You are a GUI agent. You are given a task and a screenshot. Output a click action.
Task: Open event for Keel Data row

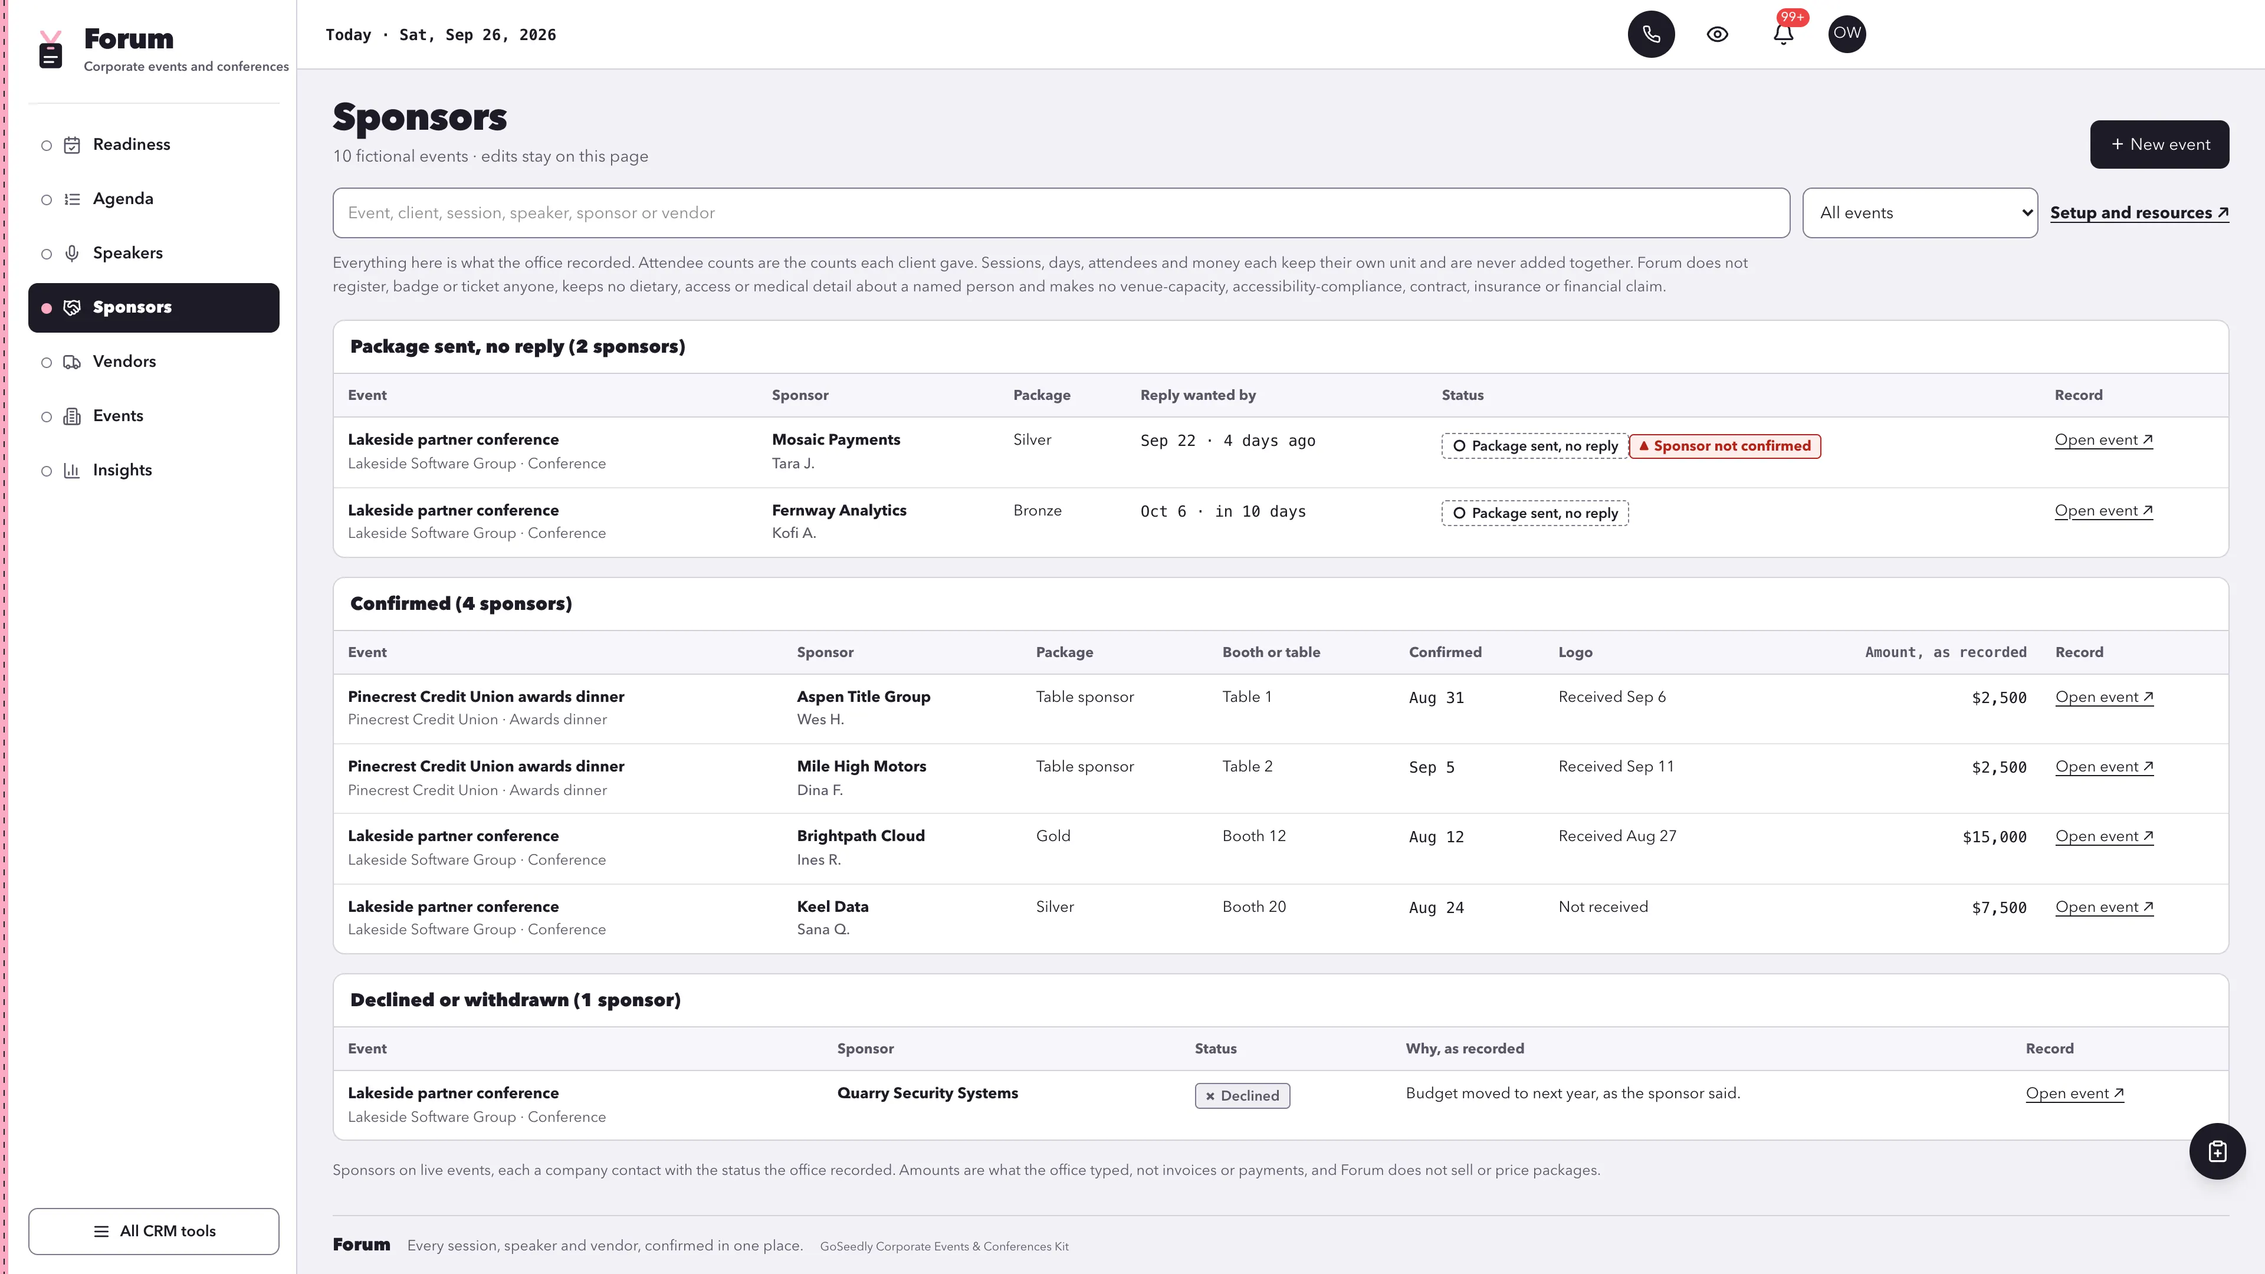pyautogui.click(x=2104, y=907)
